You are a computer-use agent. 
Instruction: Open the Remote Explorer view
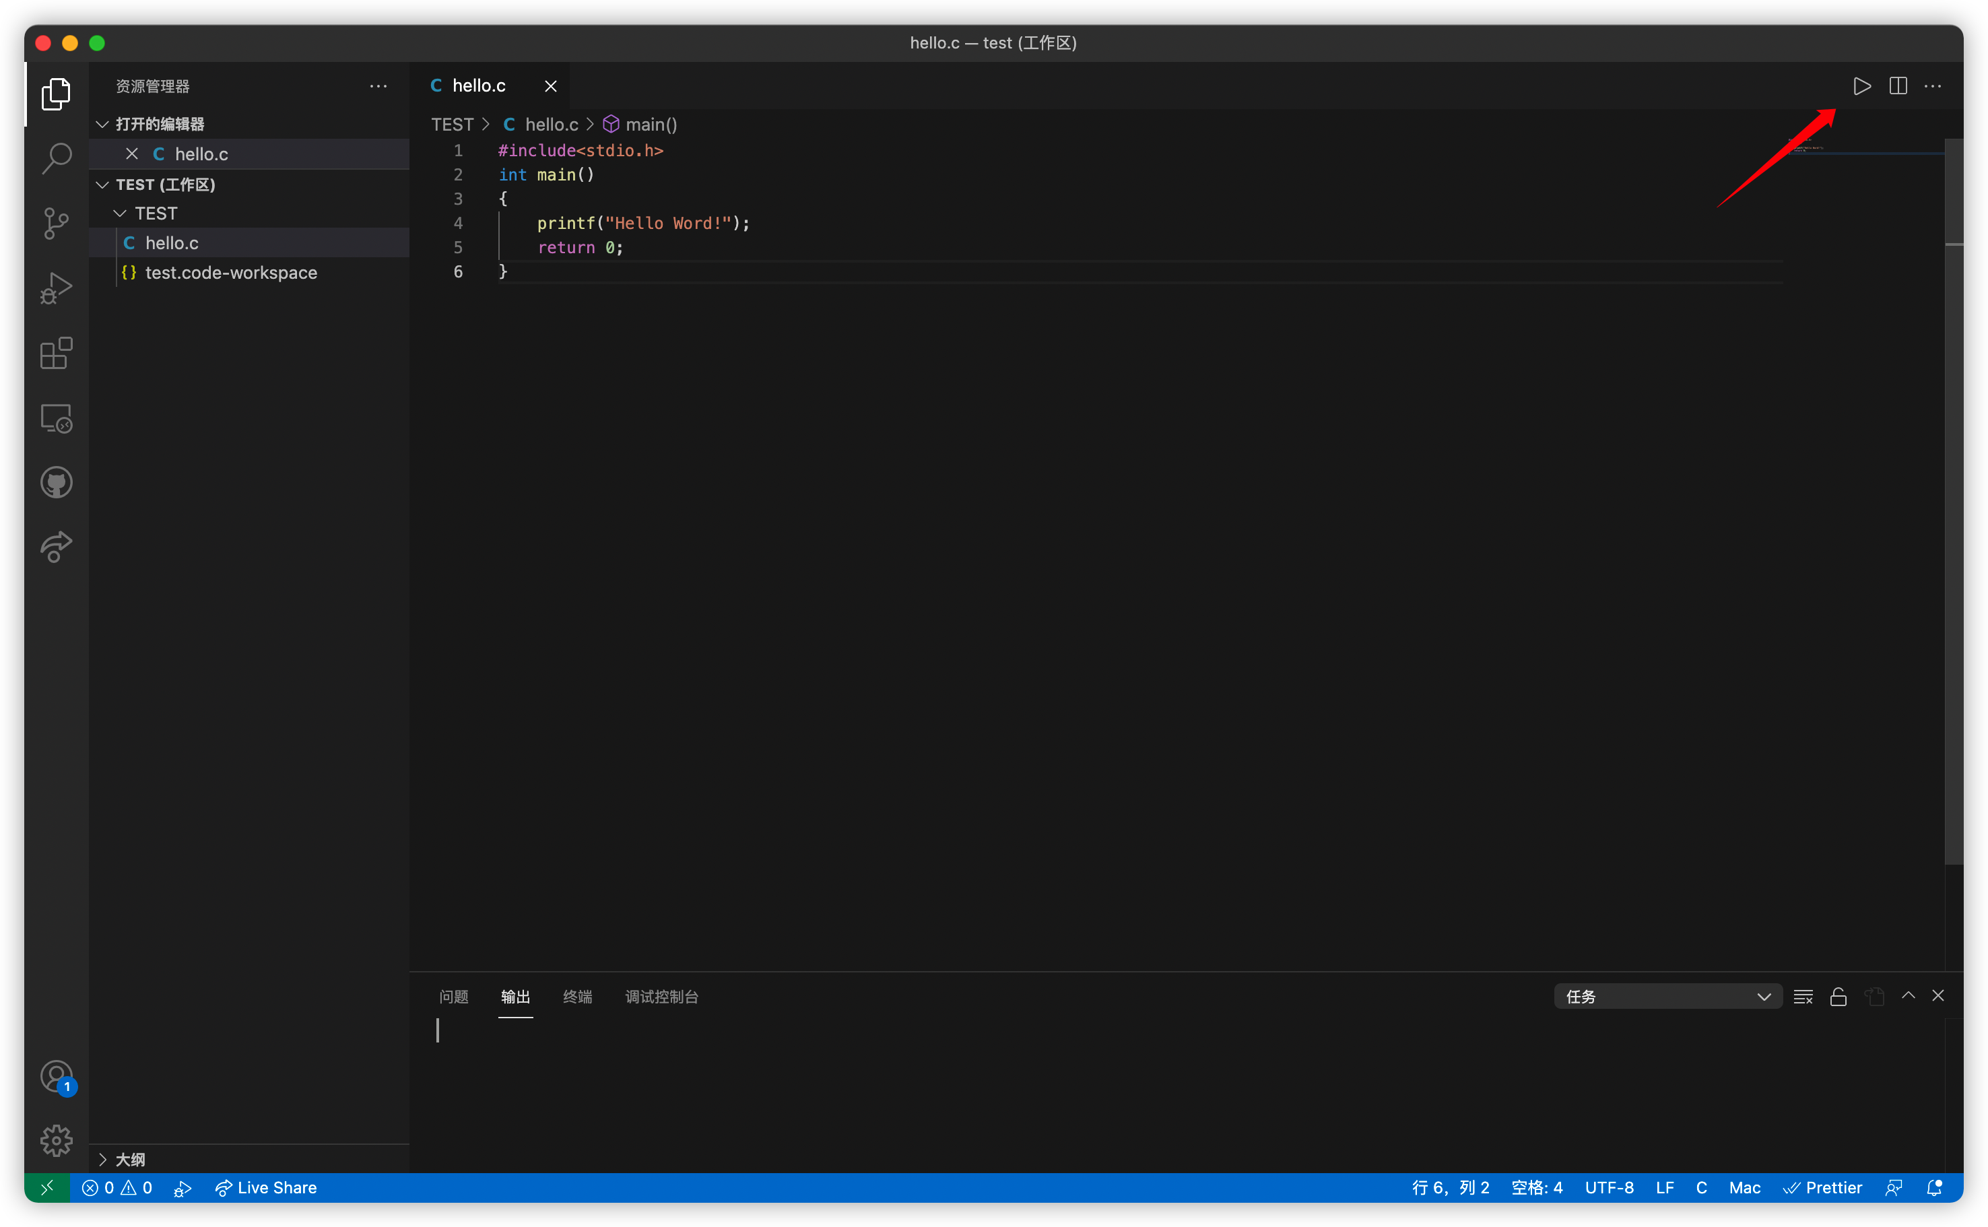pos(56,419)
